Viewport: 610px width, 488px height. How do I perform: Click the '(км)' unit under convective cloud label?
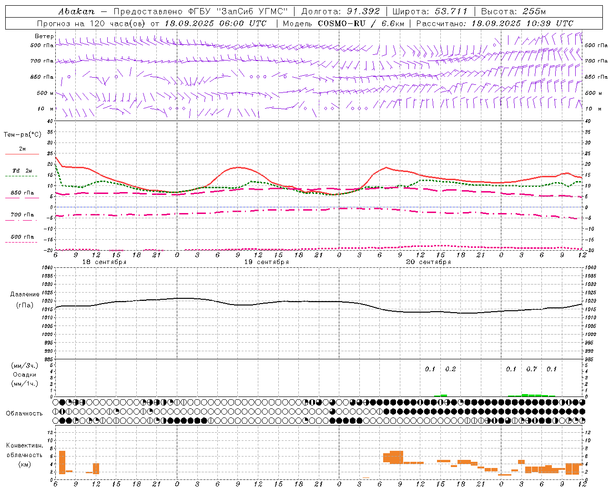point(25,464)
